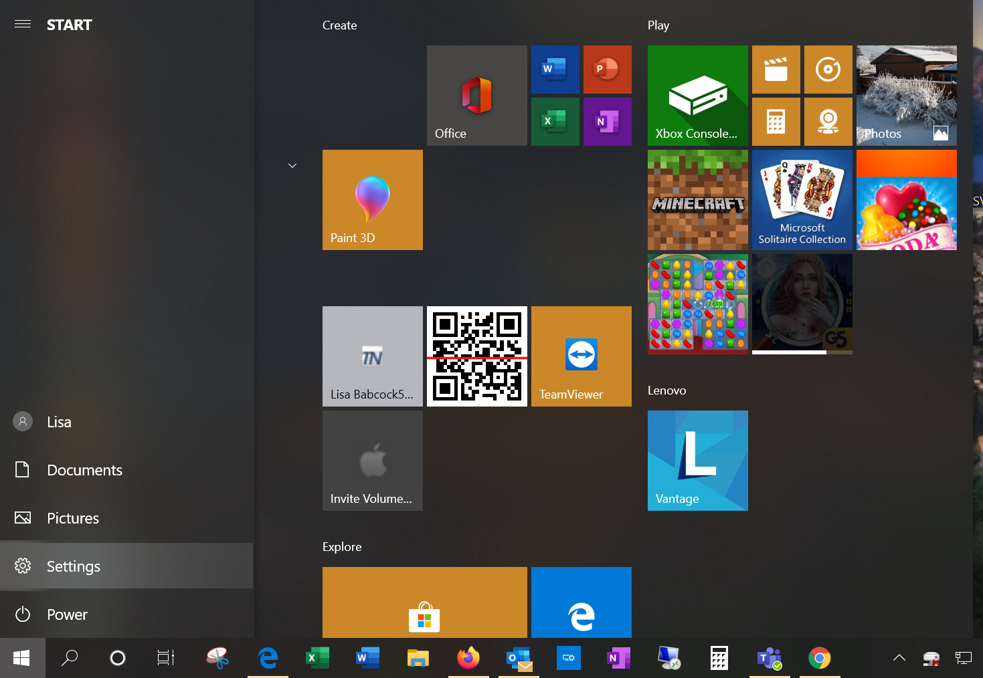The width and height of the screenshot is (983, 678).
Task: Open the Calculator tile in the Play group
Action: click(x=776, y=122)
